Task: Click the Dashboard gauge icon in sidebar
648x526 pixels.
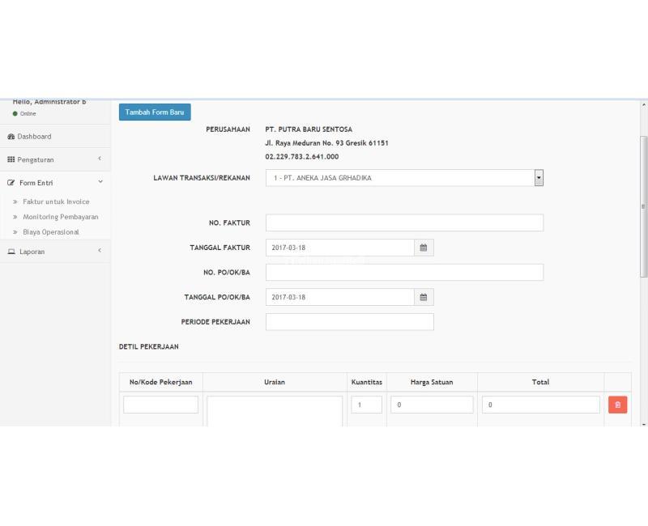Action: (11, 137)
